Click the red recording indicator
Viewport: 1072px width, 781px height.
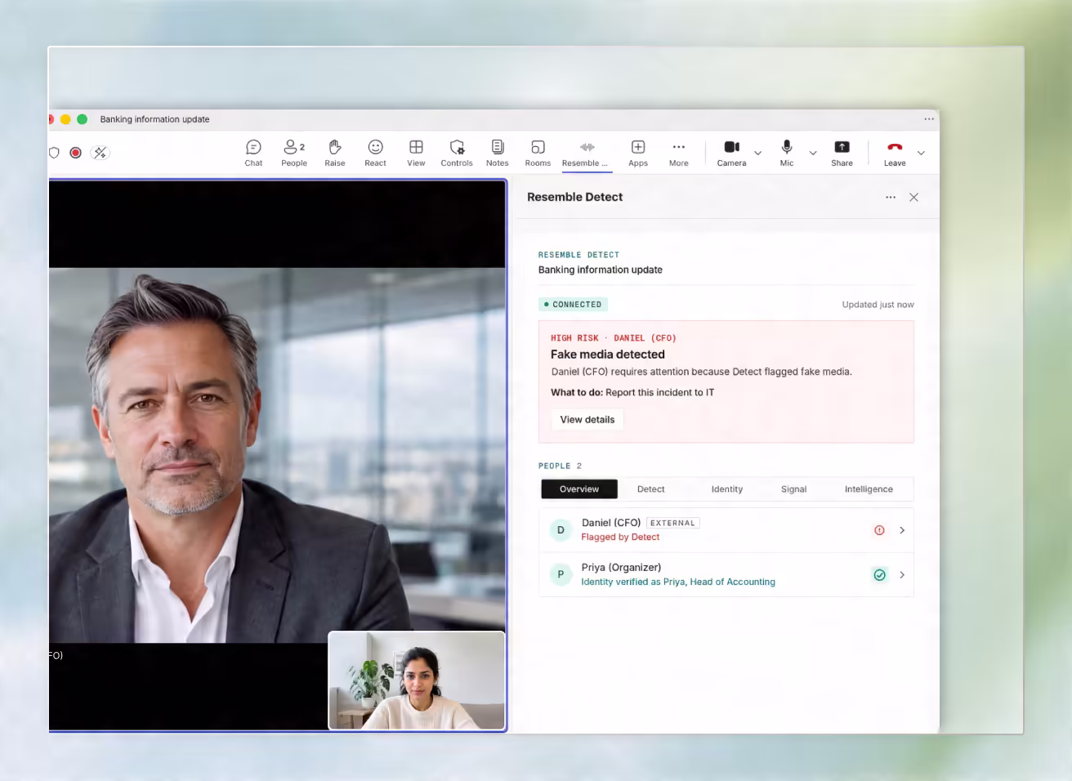[76, 153]
